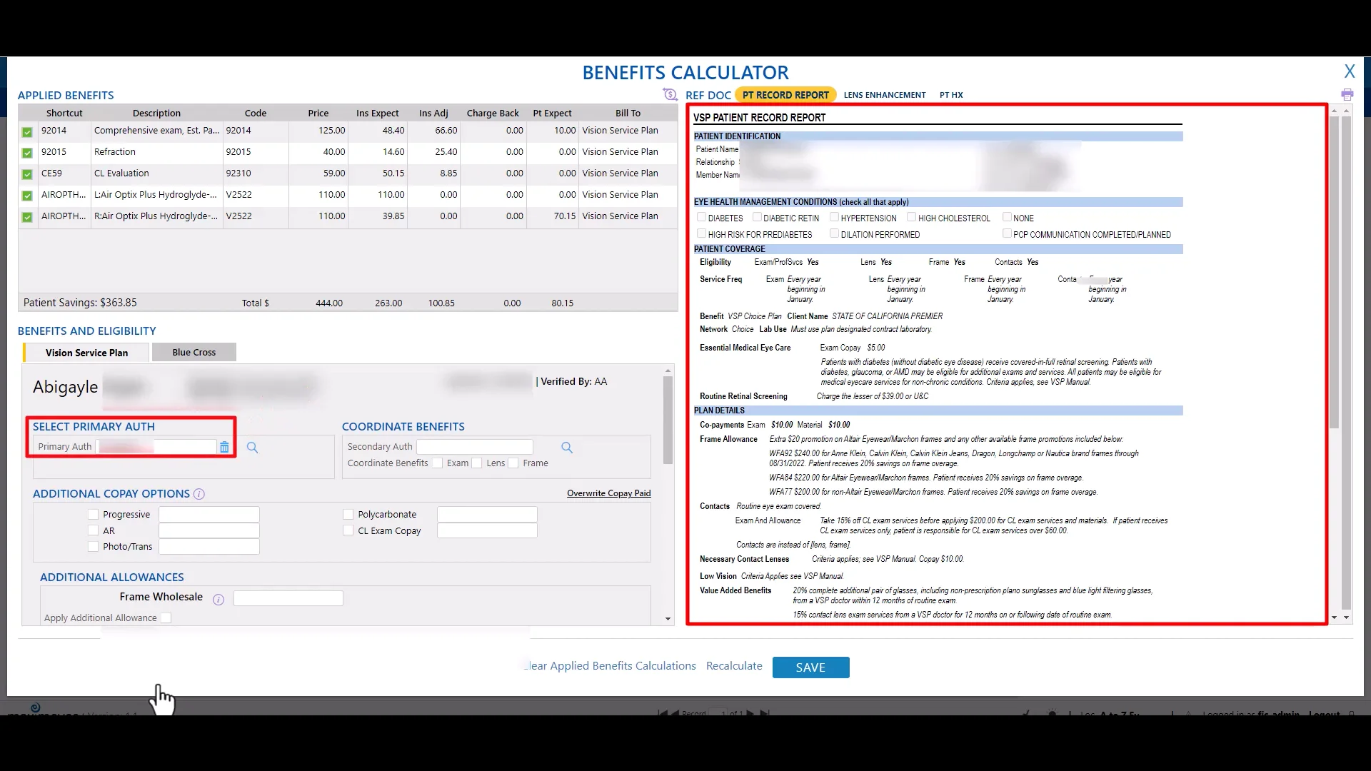Enable the Polycarbonate copay option
The image size is (1371, 771).
click(348, 513)
